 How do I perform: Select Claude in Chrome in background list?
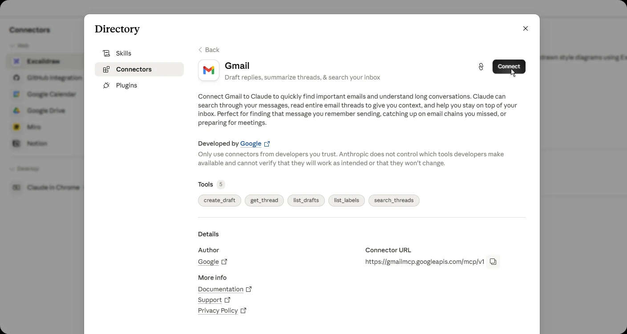coord(45,187)
